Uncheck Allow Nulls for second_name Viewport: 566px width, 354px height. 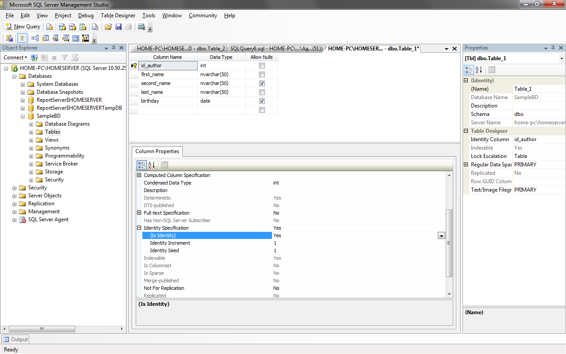[x=262, y=83]
